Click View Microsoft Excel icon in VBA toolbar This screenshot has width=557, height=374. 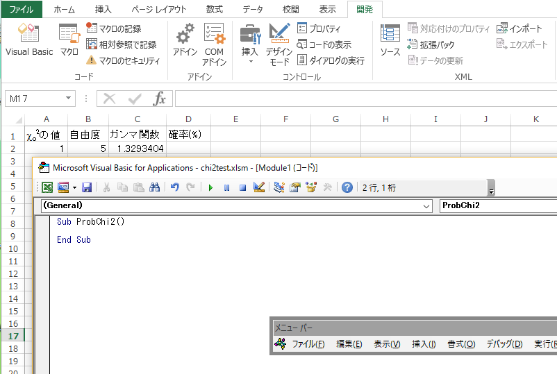pos(47,187)
